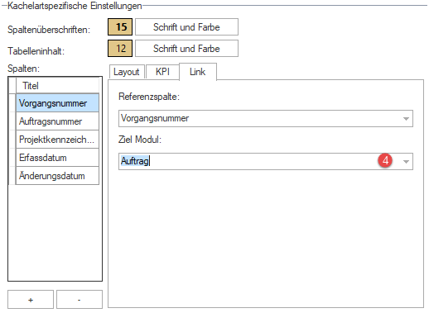The height and width of the screenshot is (313, 429).
Task: Remove a column with the minus button
Action: click(80, 300)
